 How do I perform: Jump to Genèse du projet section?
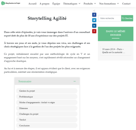47,91
